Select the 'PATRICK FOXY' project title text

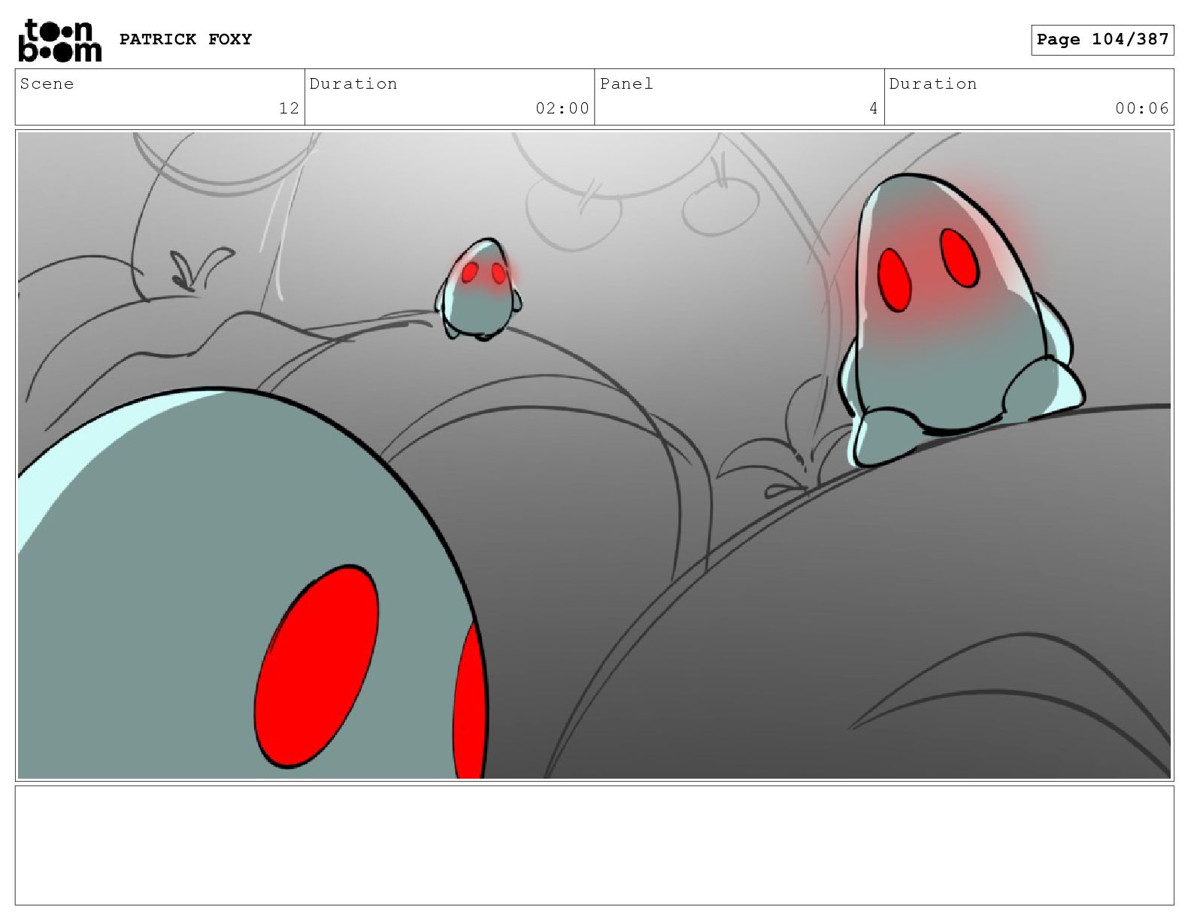(186, 39)
